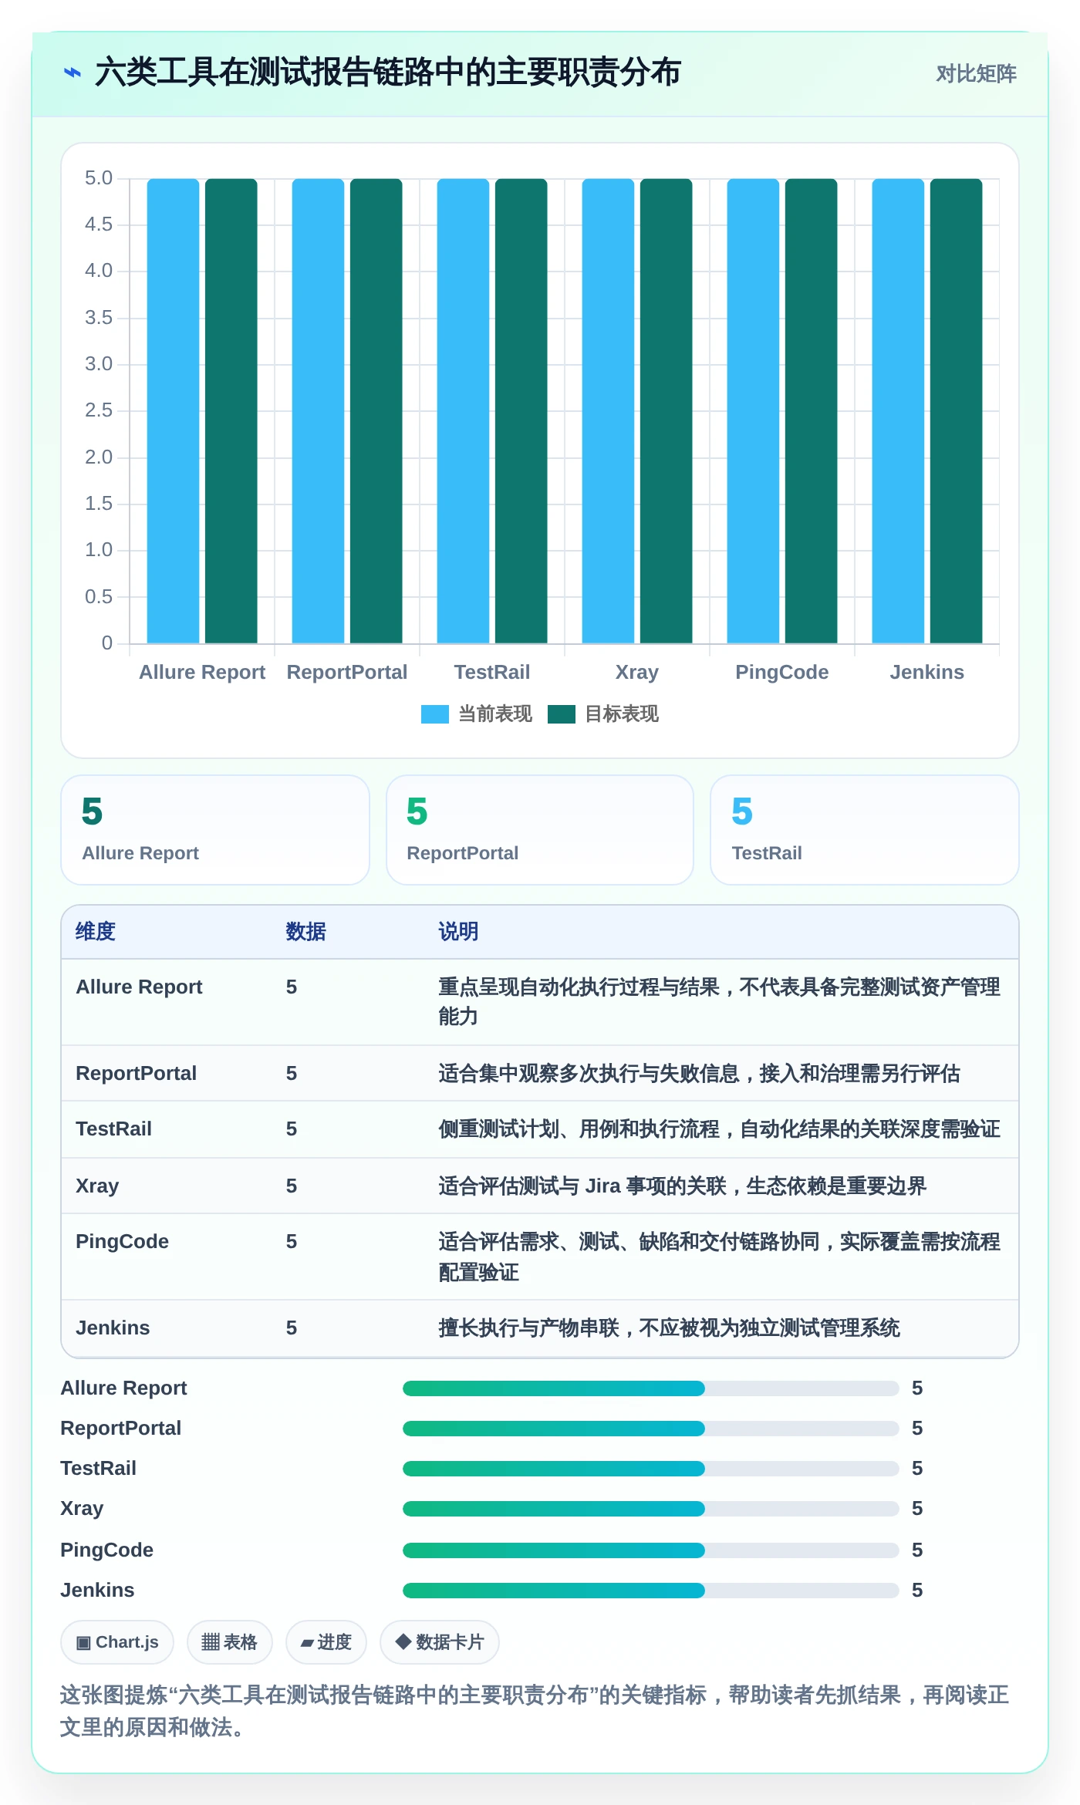1080x1805 pixels.
Task: Click the caption paragraph starting 这张图提炼
Action: tap(535, 1711)
